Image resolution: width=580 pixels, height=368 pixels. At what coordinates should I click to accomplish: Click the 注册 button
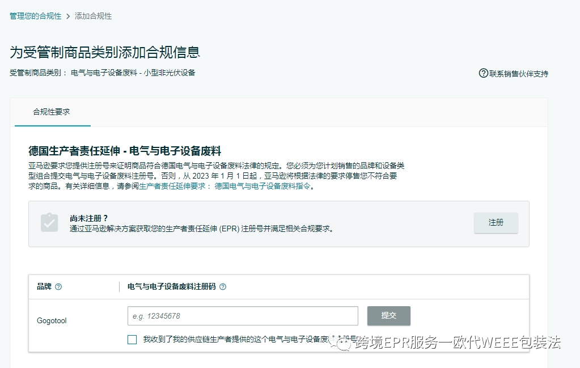coord(495,223)
